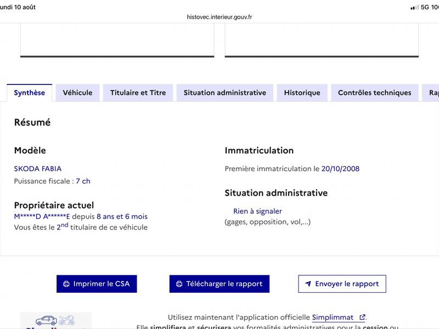This screenshot has width=439, height=329.
Task: Click the Télécharger le rapport button
Action: (219, 283)
